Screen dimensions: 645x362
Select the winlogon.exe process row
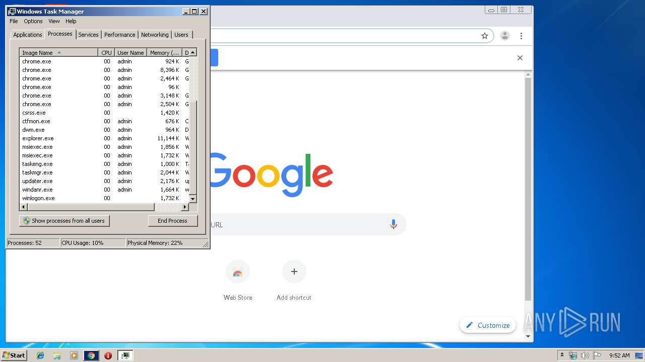click(104, 198)
